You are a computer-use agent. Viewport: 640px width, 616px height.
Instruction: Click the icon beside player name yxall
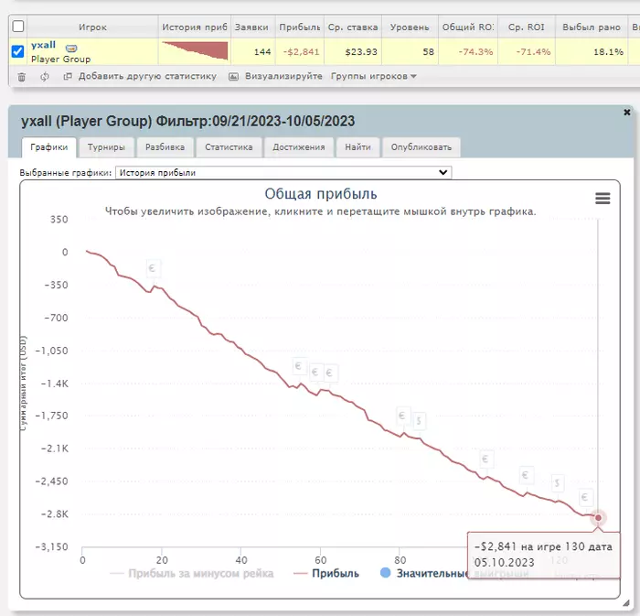point(71,49)
